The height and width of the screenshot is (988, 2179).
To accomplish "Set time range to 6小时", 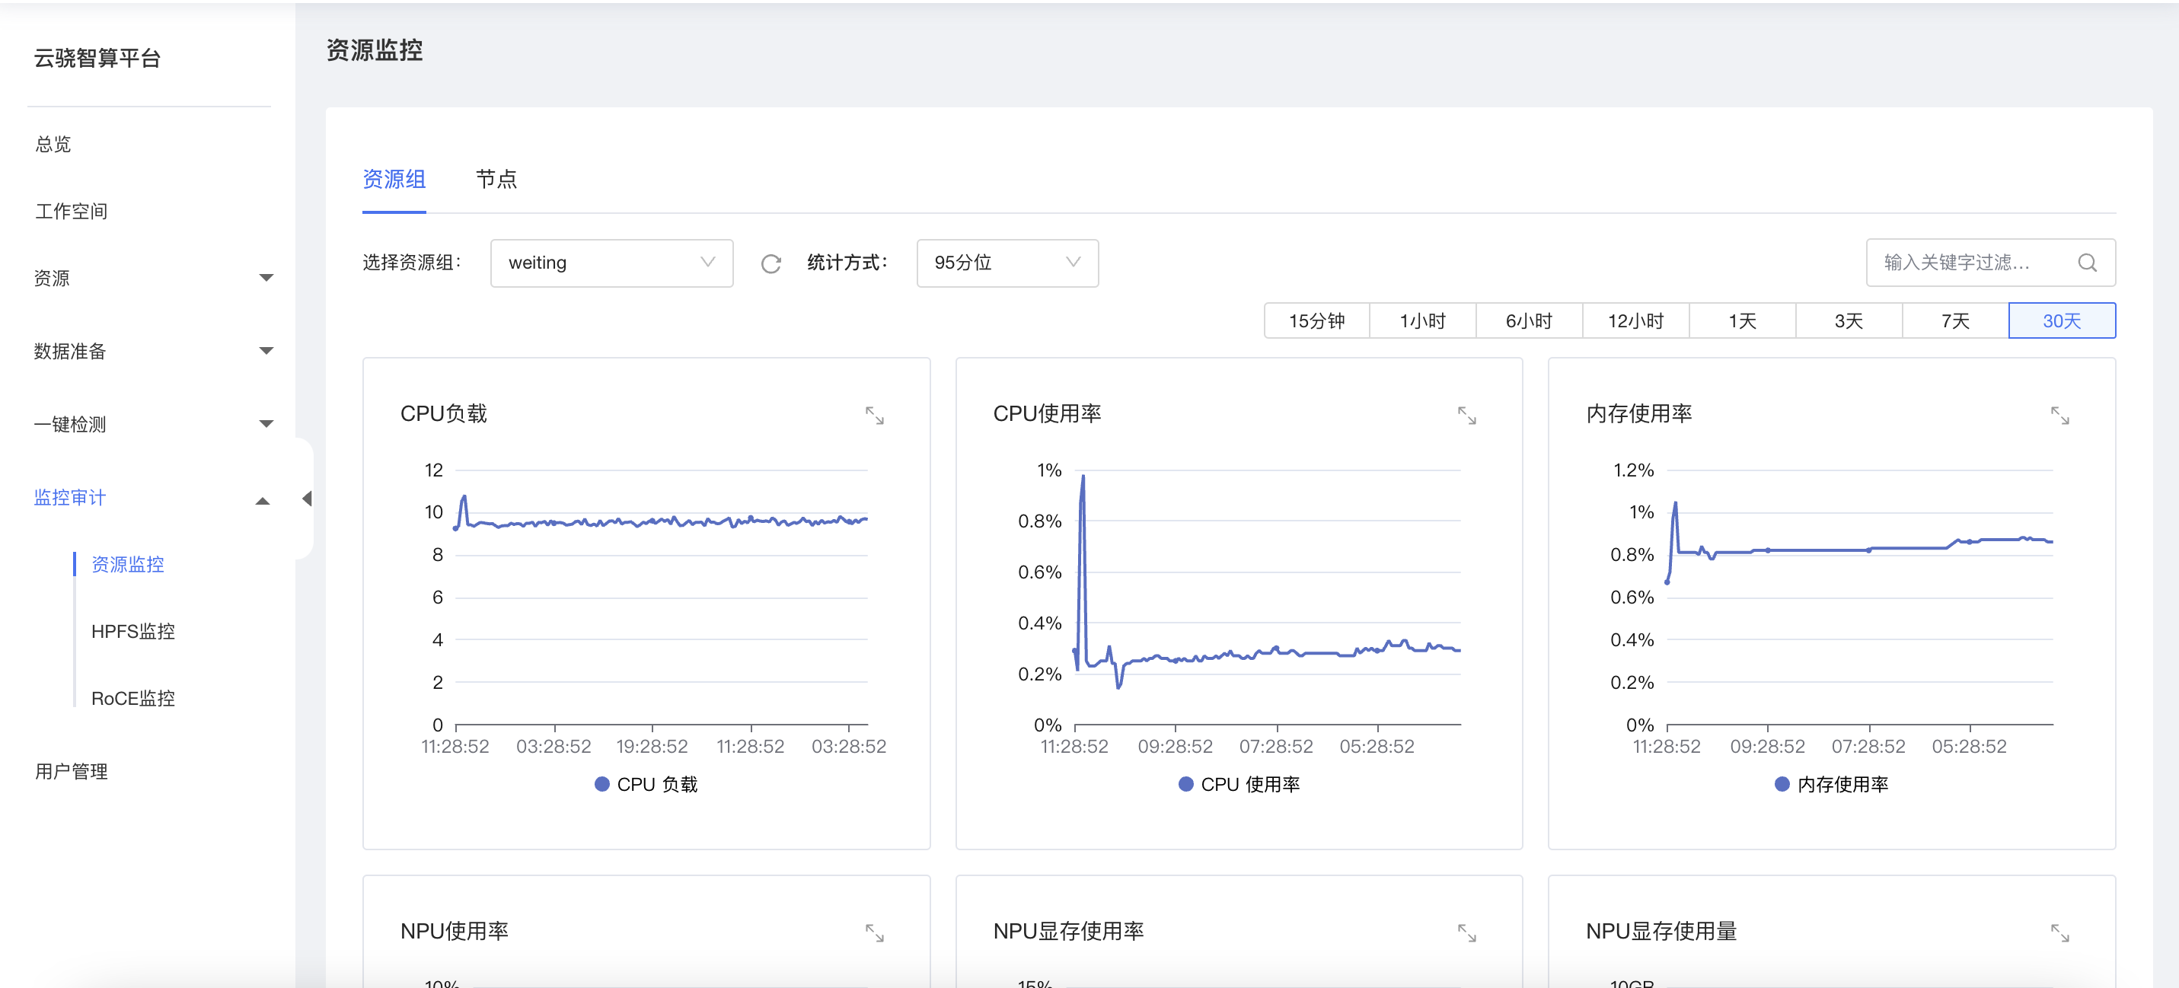I will pyautogui.click(x=1530, y=321).
